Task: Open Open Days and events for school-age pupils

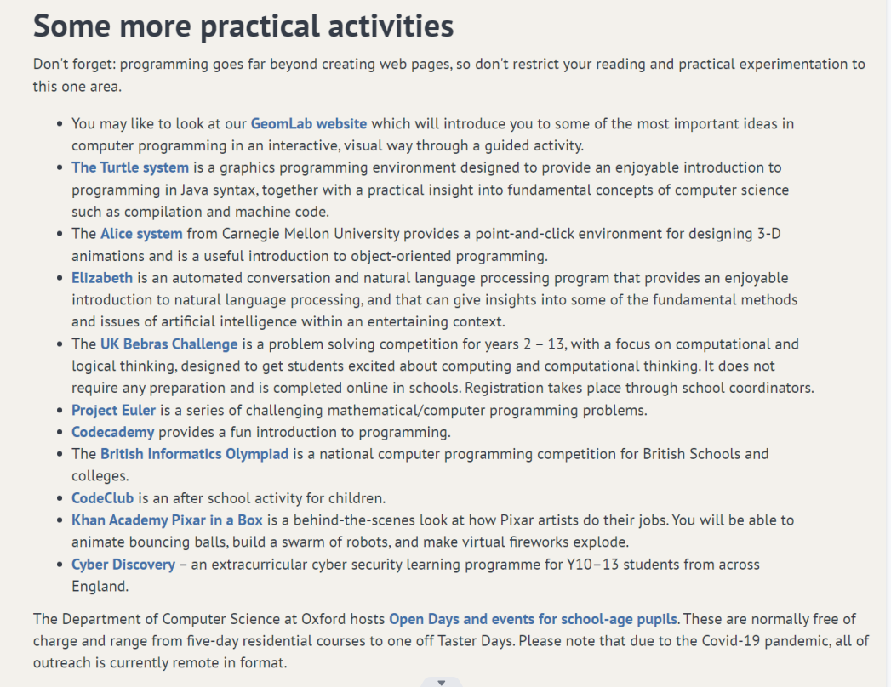Action: 534,618
